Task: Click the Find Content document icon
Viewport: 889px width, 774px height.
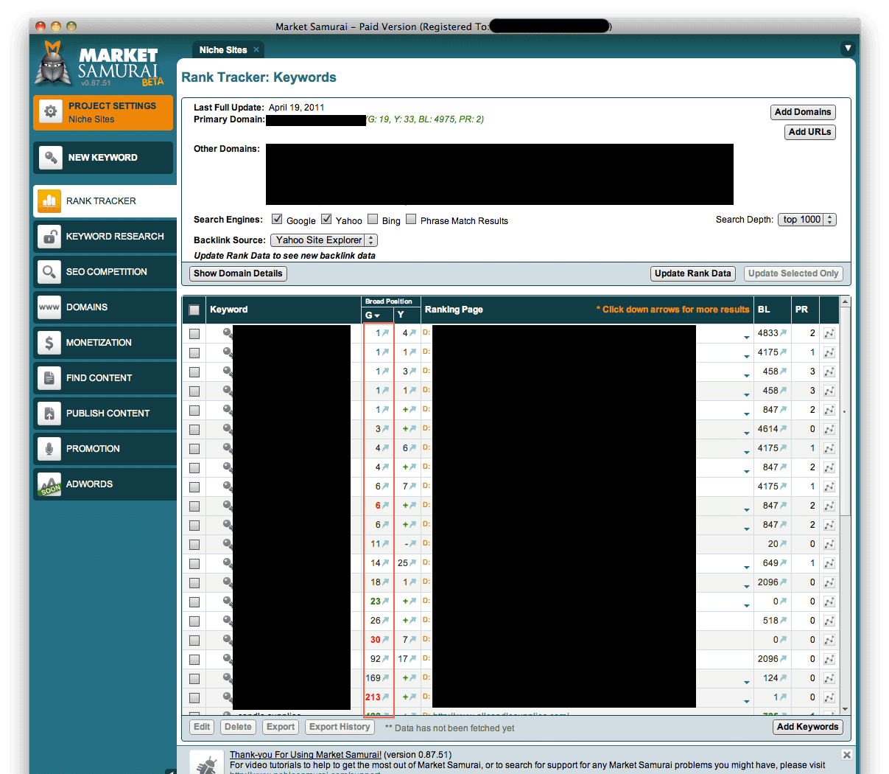Action: [49, 378]
